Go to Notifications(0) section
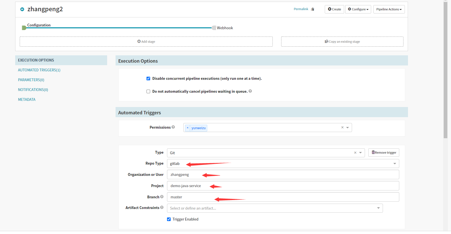Image resolution: width=451 pixels, height=234 pixels. [x=33, y=90]
